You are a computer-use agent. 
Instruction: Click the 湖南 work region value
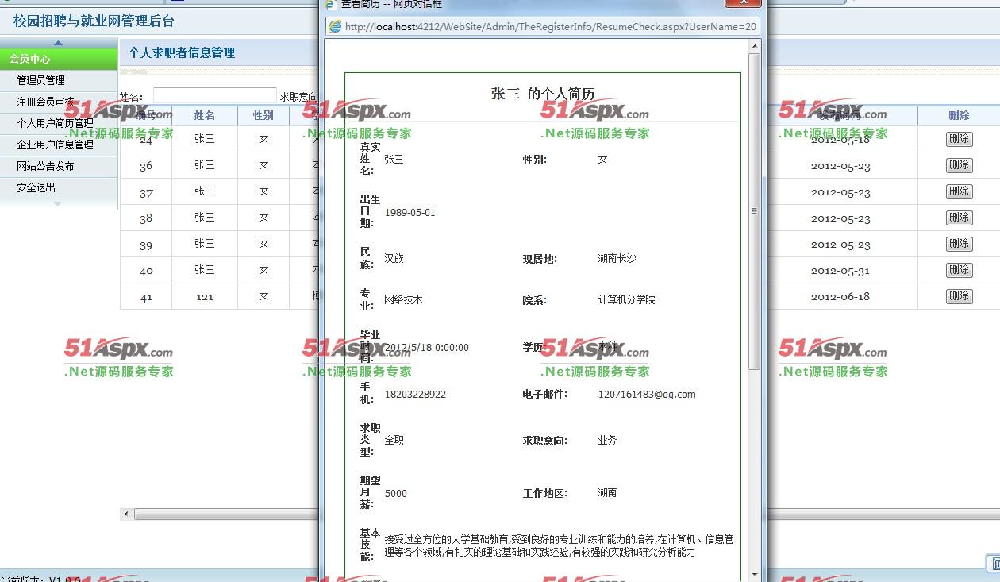608,492
